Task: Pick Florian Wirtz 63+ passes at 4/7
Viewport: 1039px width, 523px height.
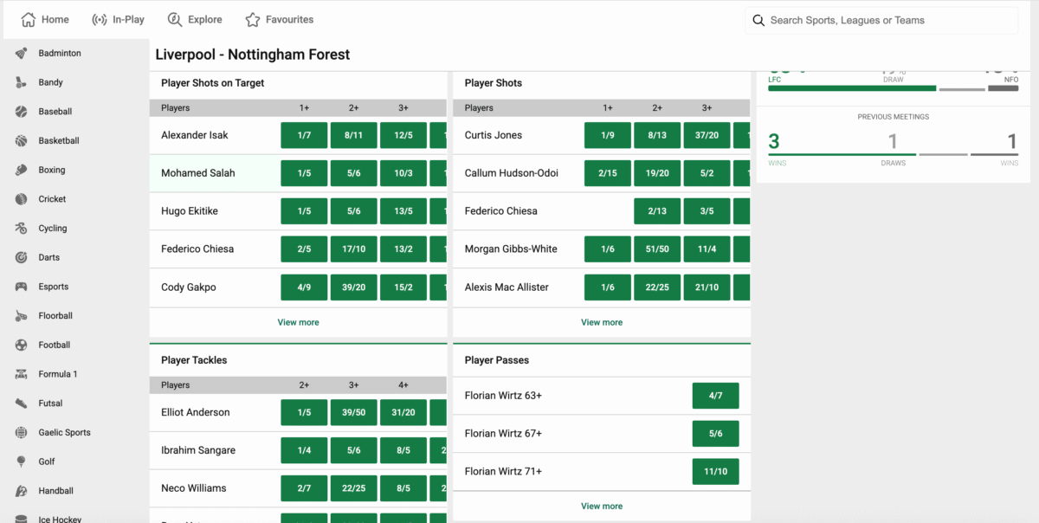Action: pos(715,396)
